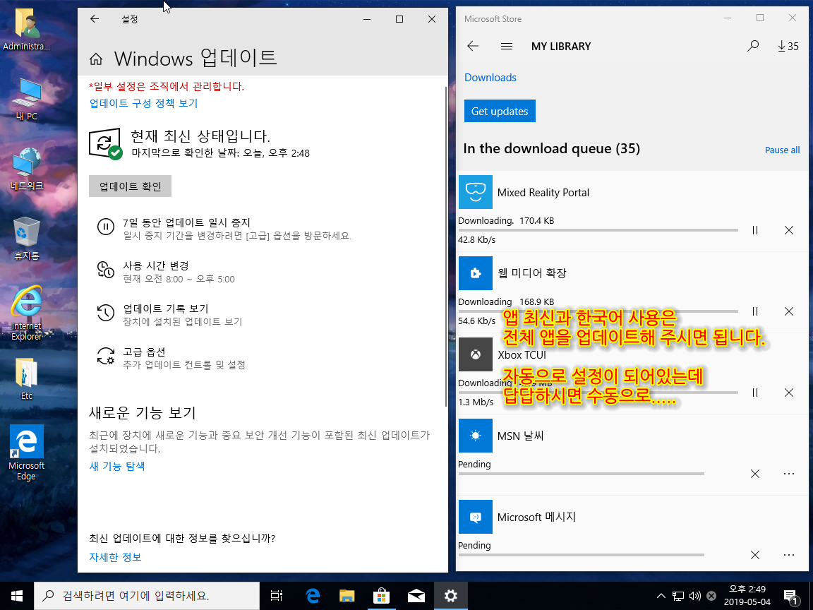Open Edge from the taskbar
813x610 pixels.
click(x=312, y=596)
